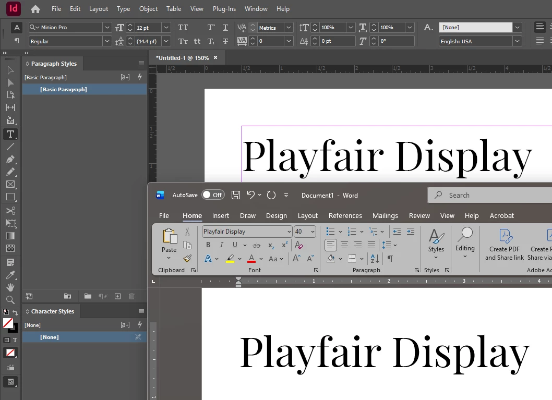The width and height of the screenshot is (552, 400).
Task: Select the Page tool in InDesign
Action: point(10,95)
